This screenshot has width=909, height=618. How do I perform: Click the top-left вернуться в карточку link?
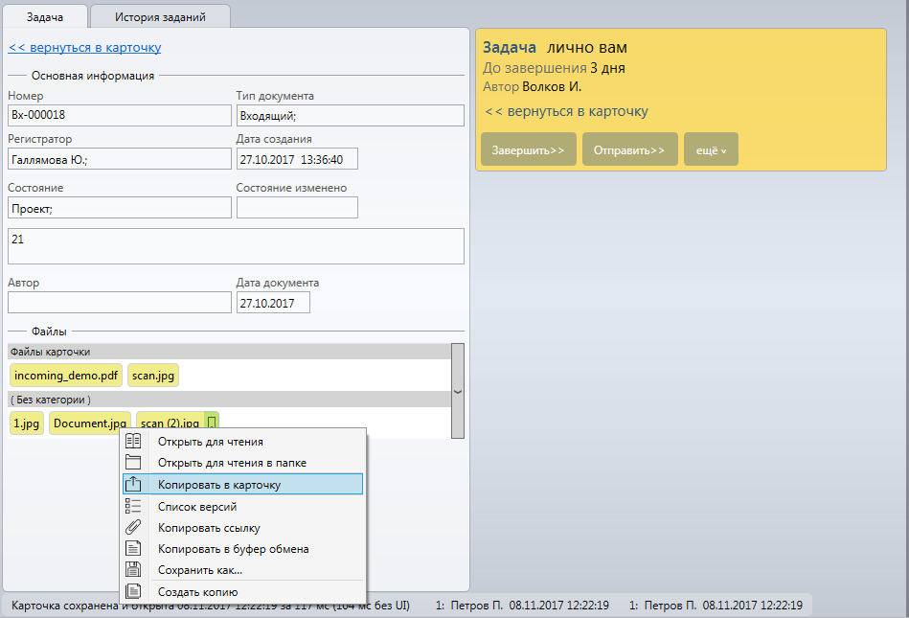click(85, 47)
